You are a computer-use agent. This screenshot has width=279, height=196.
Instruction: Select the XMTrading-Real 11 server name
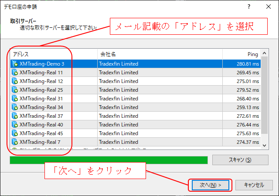(x=41, y=73)
